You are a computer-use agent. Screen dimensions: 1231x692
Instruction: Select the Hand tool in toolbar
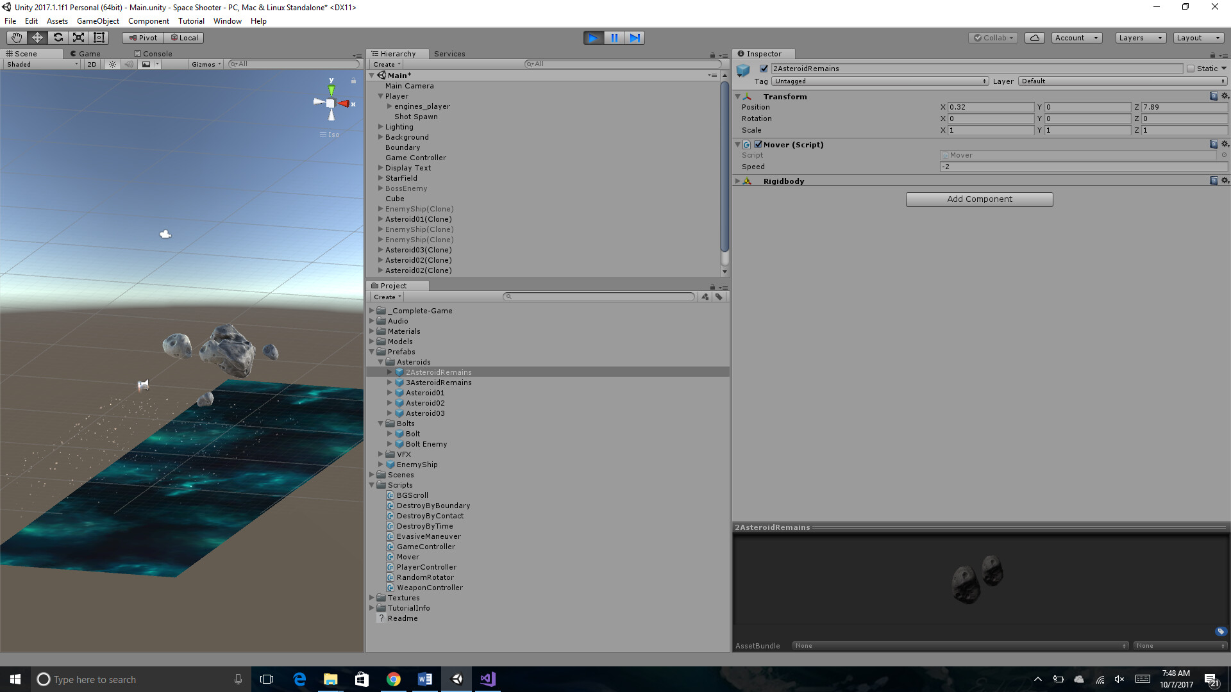point(17,38)
